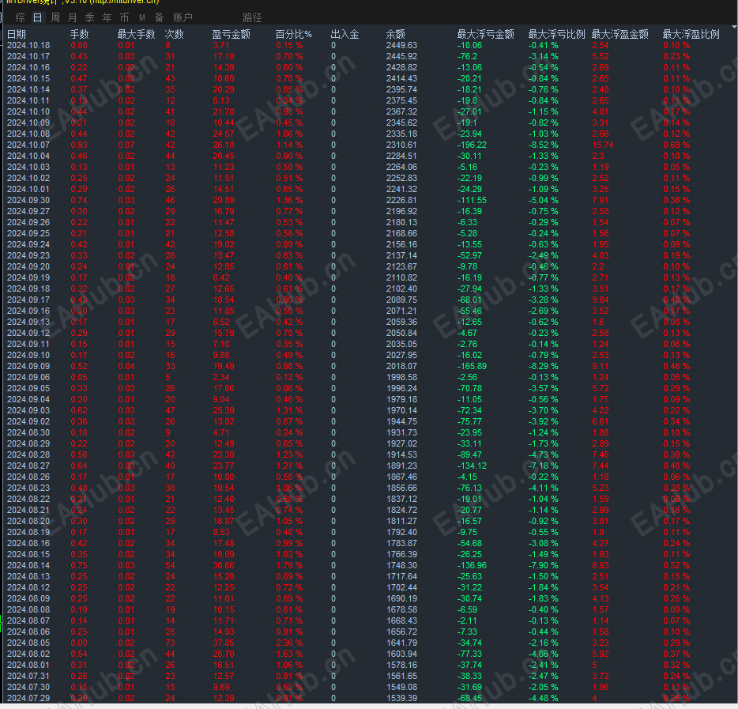
Task: Select the 2024.09.27 date cell
Action: [x=28, y=211]
